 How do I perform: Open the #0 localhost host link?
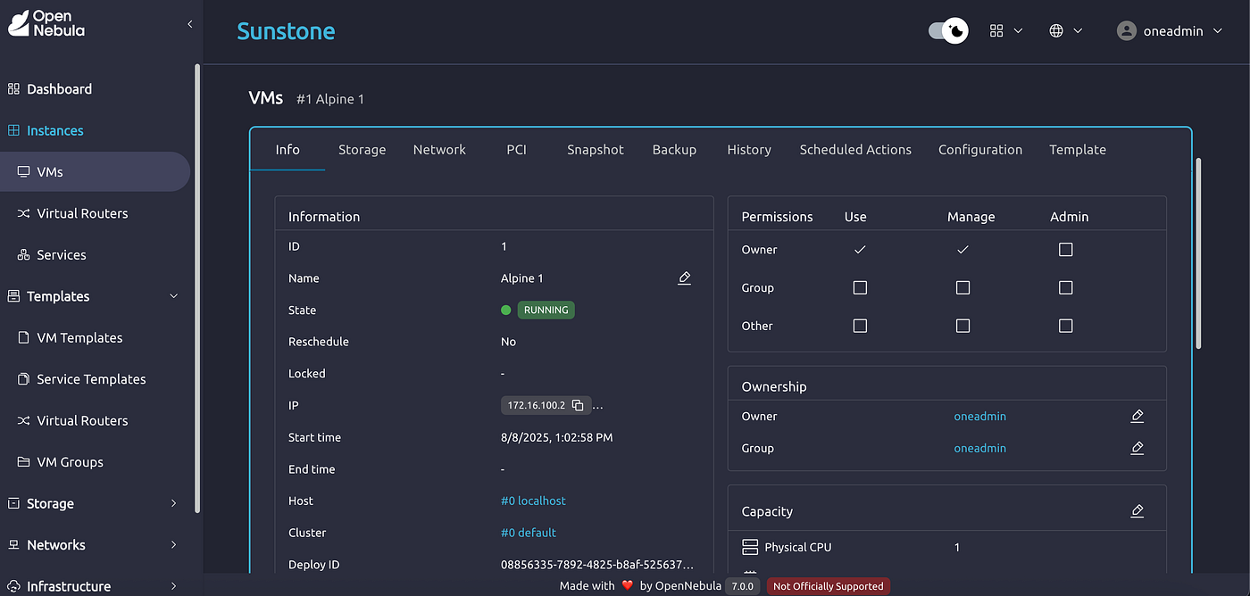click(533, 501)
